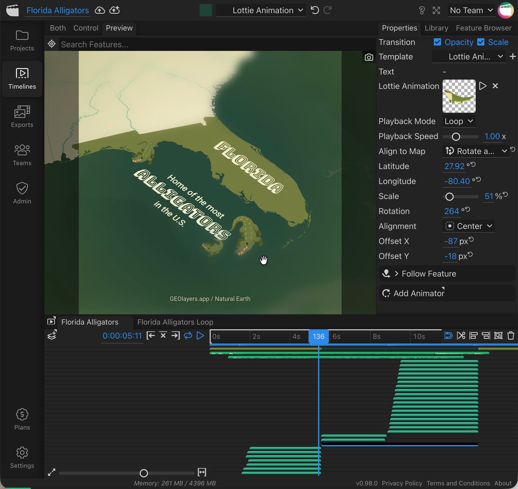Open Settings from the sidebar
This screenshot has height=489, width=518.
(22, 458)
